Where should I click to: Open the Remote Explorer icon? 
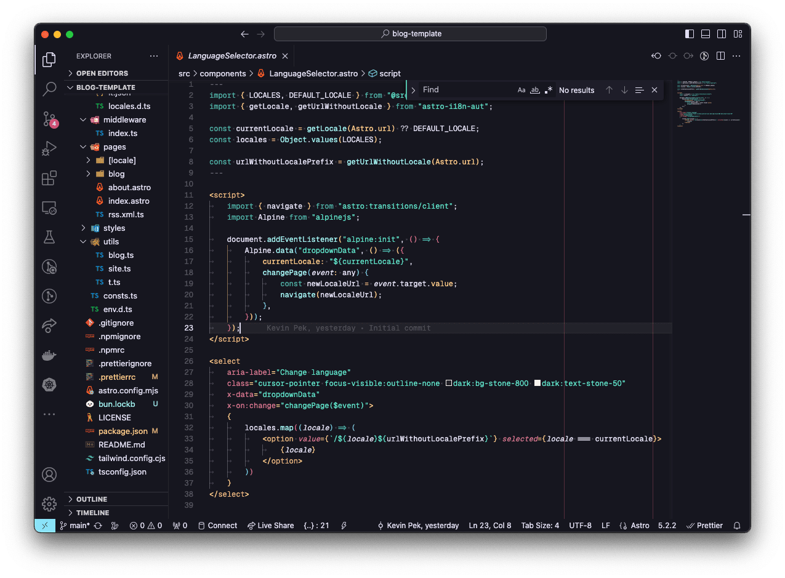coord(49,207)
